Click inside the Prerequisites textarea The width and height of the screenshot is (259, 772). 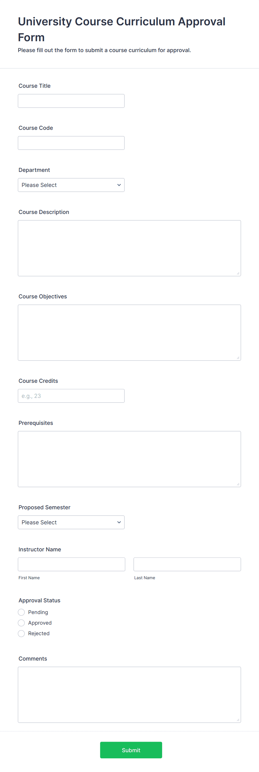(x=129, y=459)
